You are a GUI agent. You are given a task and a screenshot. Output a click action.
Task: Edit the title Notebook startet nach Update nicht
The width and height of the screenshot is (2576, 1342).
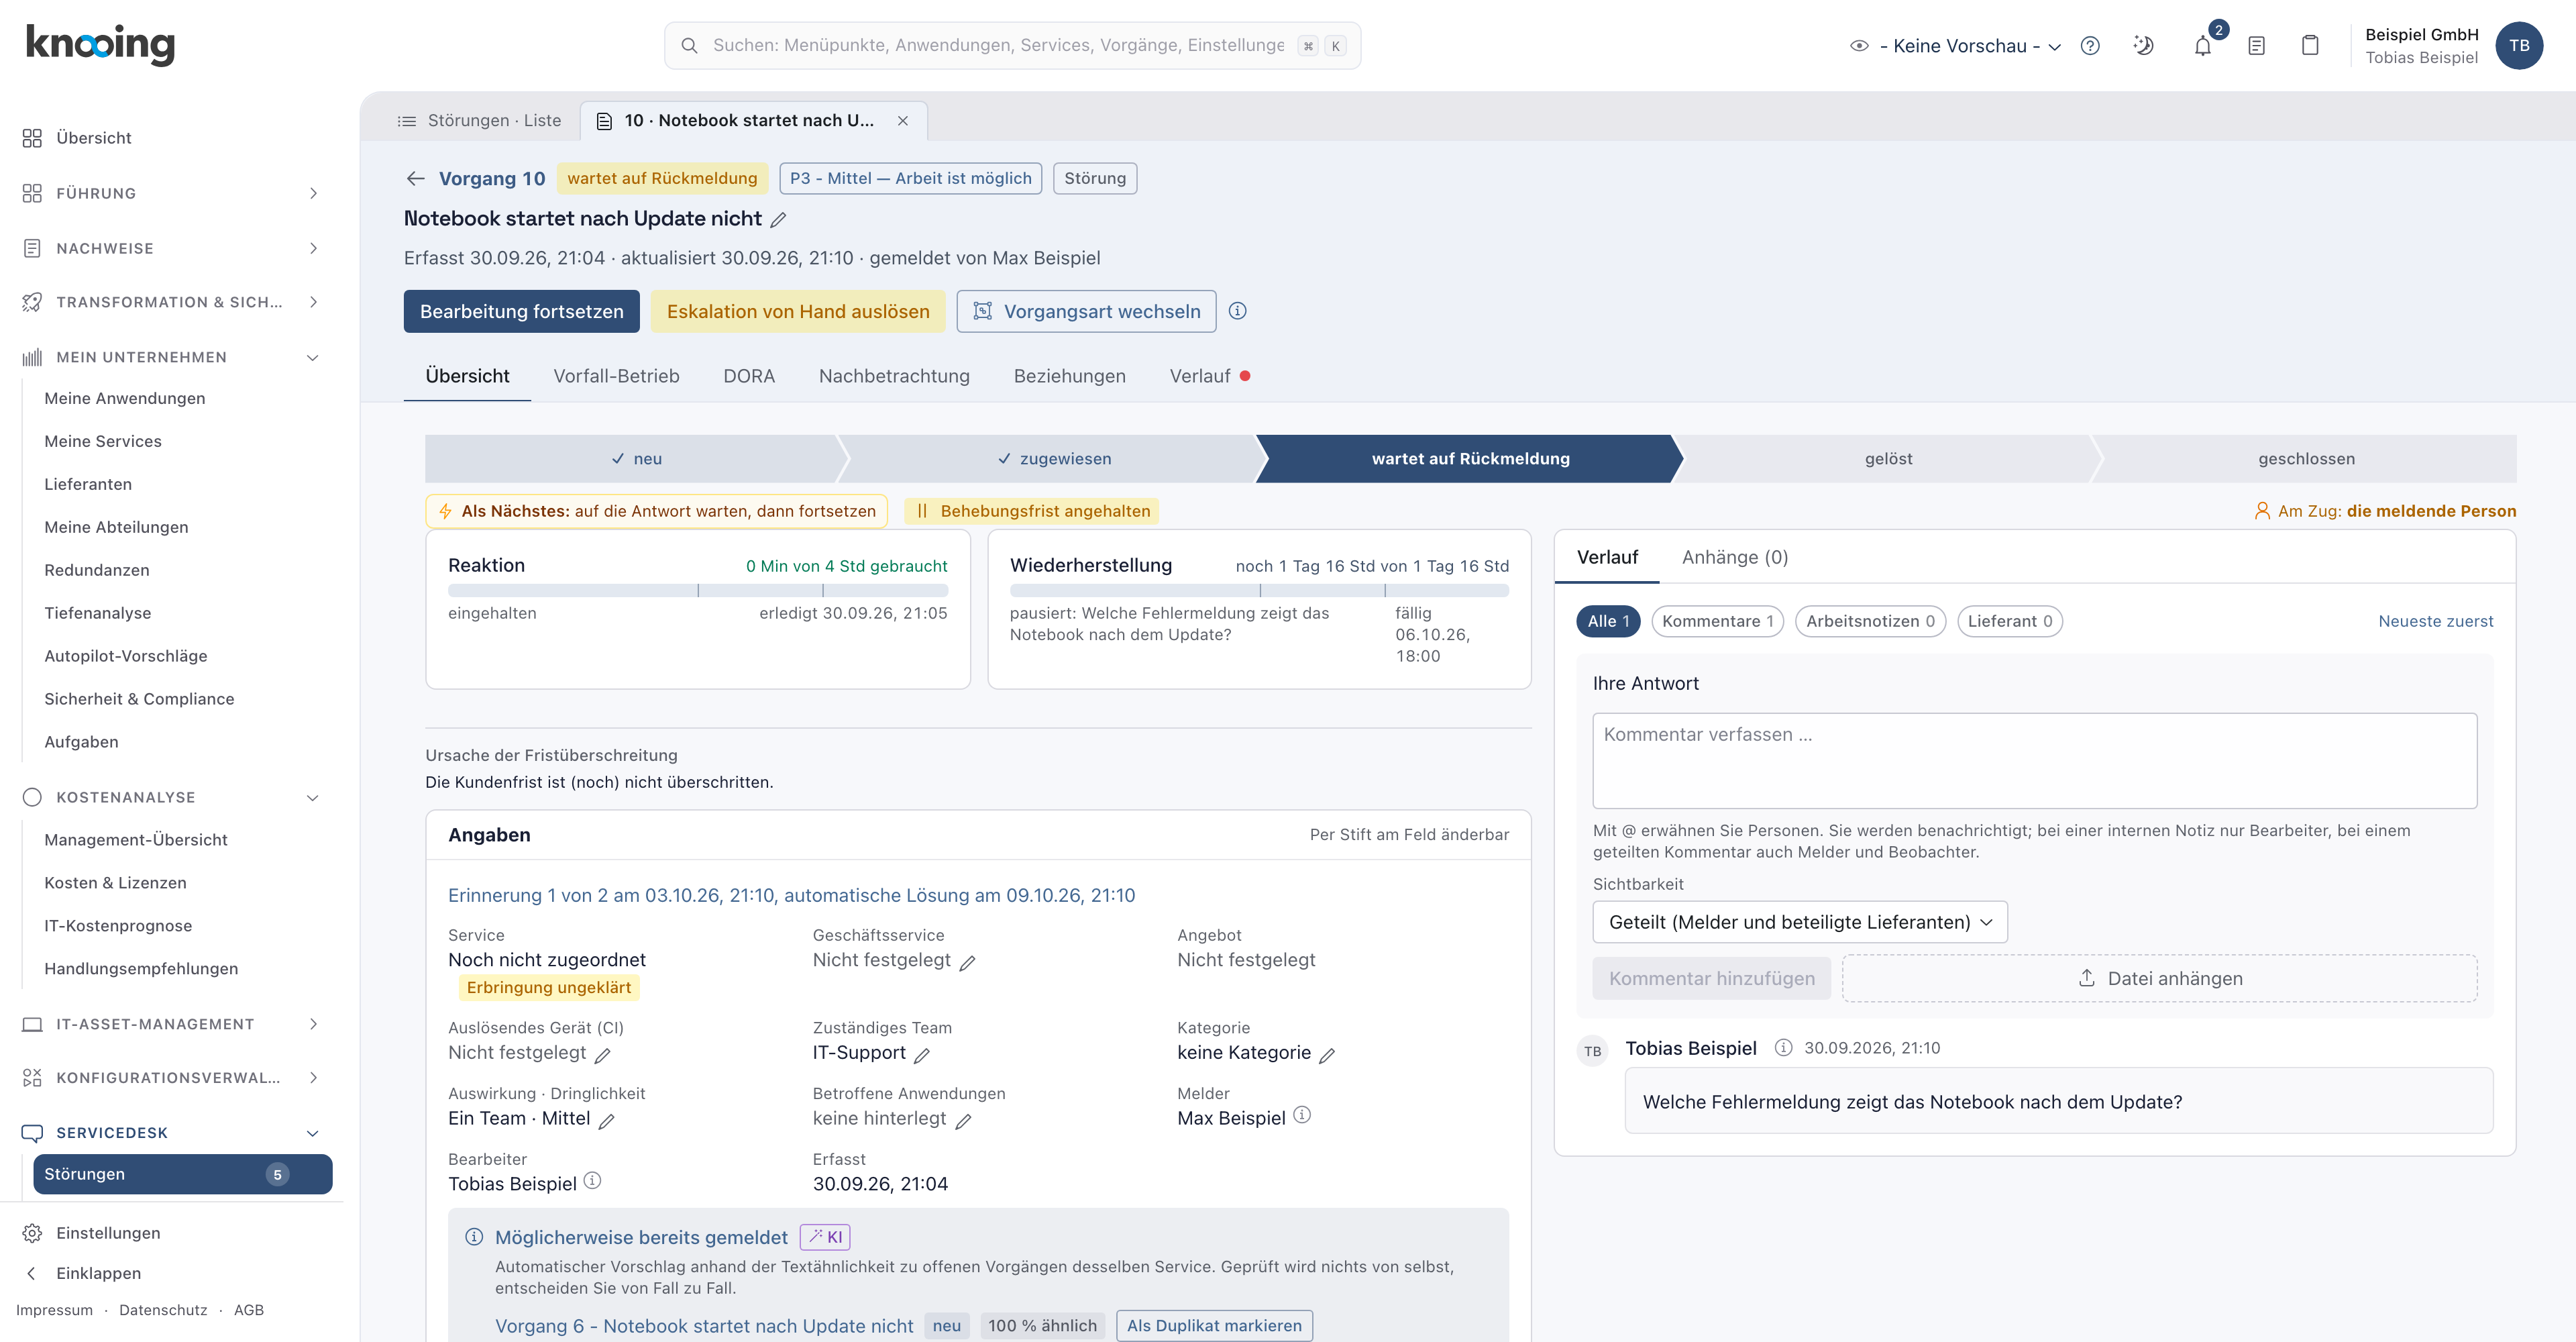pos(778,219)
